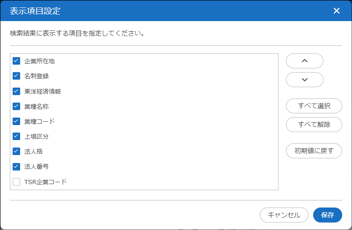Uncheck the 業種コード checkbox

coord(16,121)
